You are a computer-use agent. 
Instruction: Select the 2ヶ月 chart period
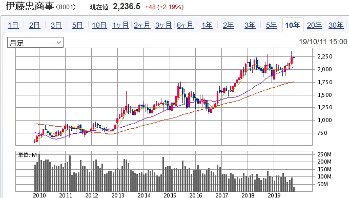[x=142, y=25]
